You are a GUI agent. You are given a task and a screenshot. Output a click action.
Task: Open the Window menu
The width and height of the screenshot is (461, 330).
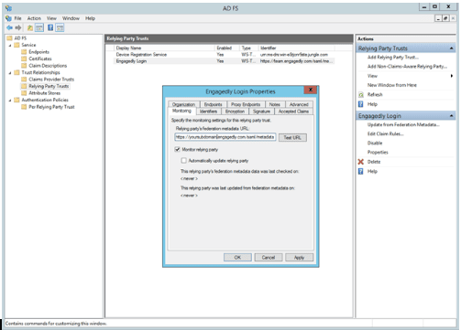click(x=71, y=18)
